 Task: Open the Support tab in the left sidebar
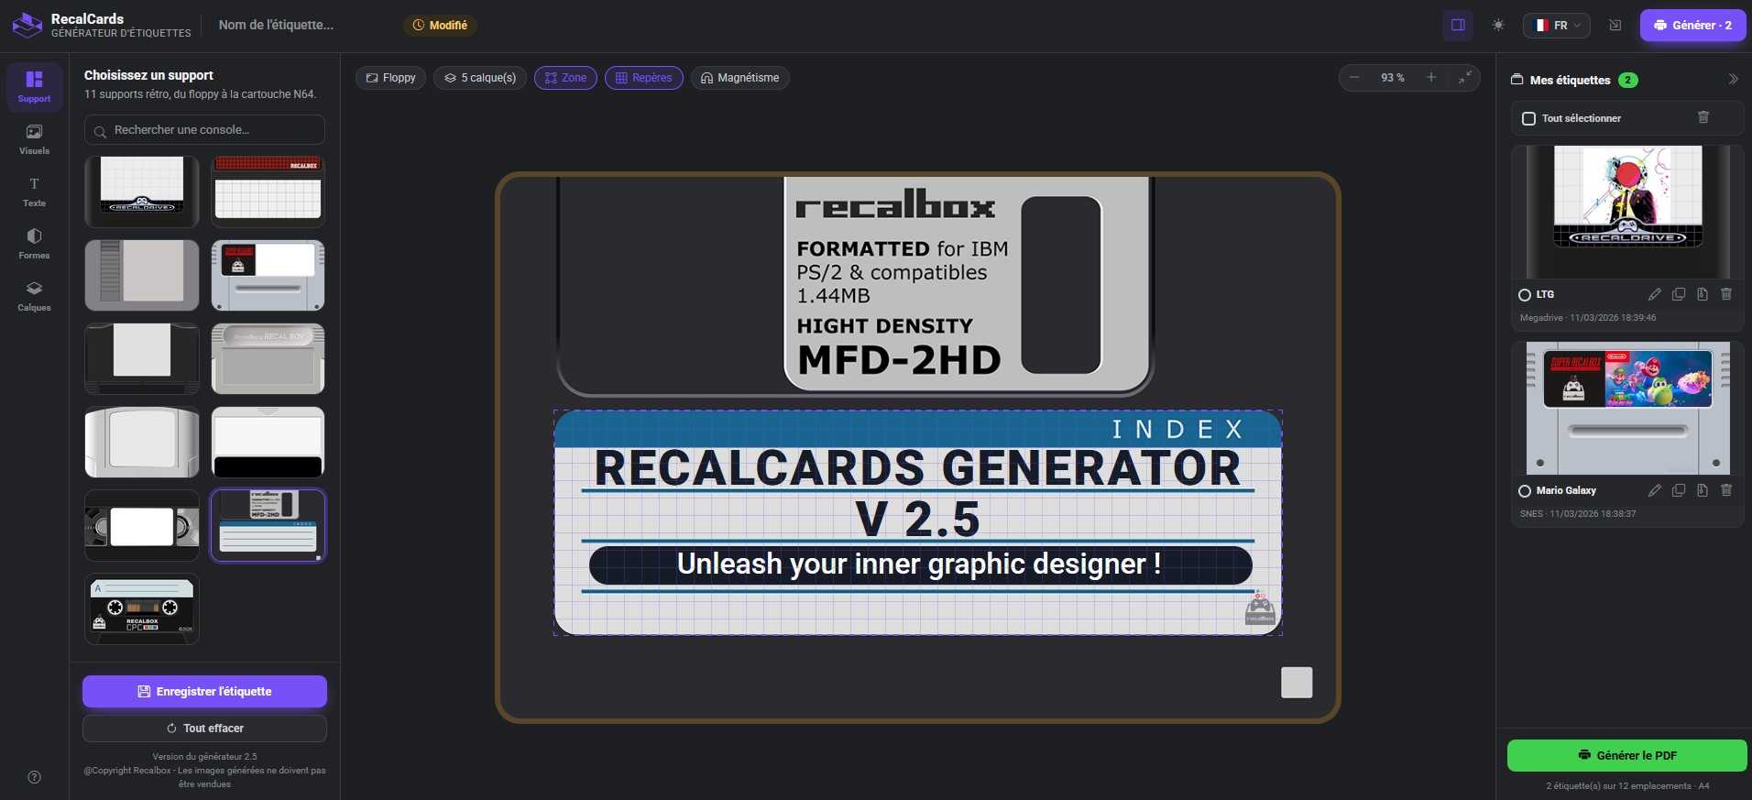point(34,87)
